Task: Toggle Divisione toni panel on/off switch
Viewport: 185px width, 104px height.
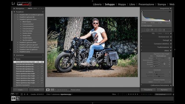Action: pos(142,36)
